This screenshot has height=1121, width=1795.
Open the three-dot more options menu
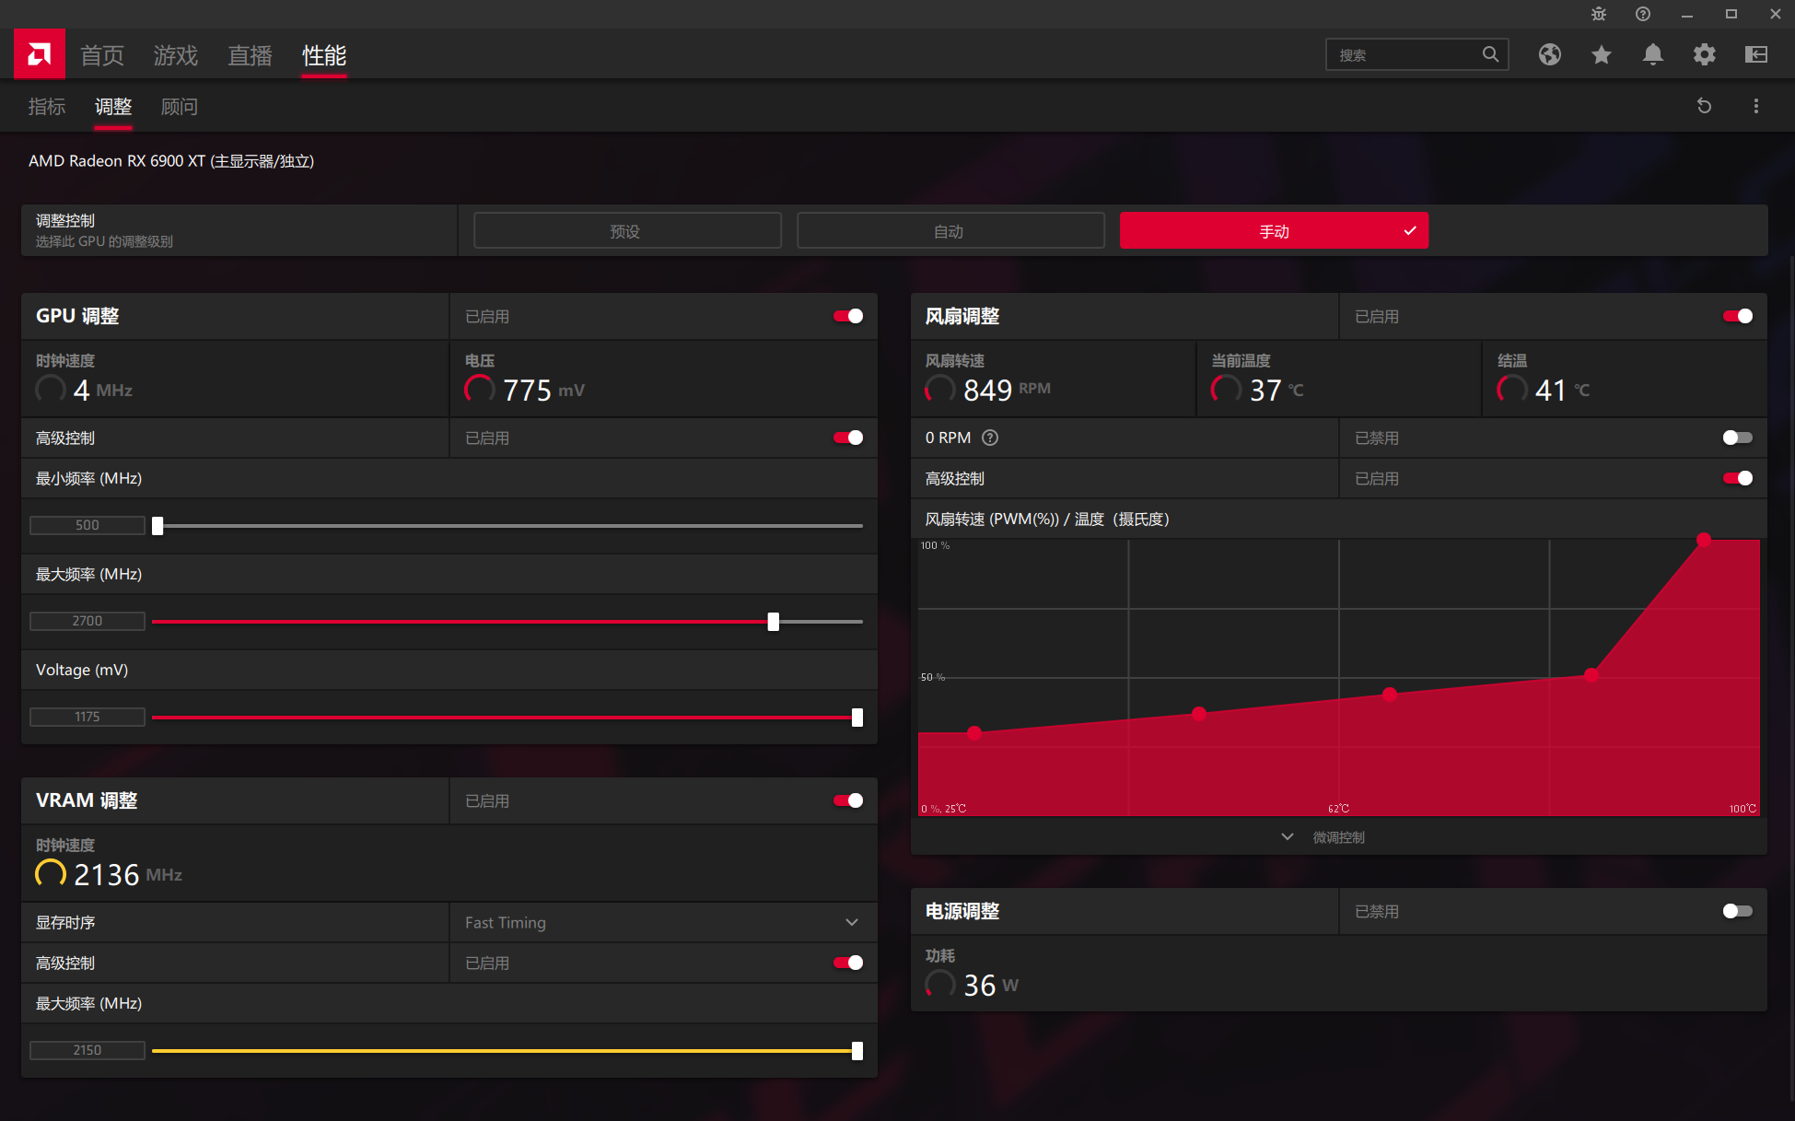click(x=1755, y=106)
